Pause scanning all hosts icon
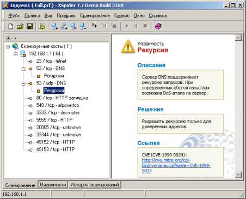 point(104,26)
